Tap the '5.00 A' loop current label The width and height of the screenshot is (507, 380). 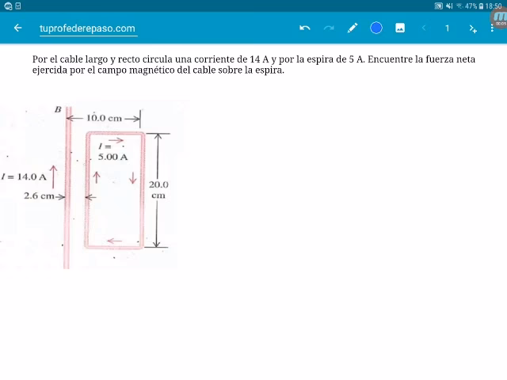point(112,157)
